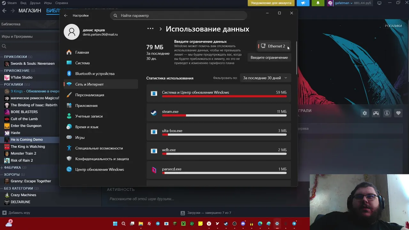Open the Справка menu in Steam
Screen dimensions: 409x230
coord(61,3)
